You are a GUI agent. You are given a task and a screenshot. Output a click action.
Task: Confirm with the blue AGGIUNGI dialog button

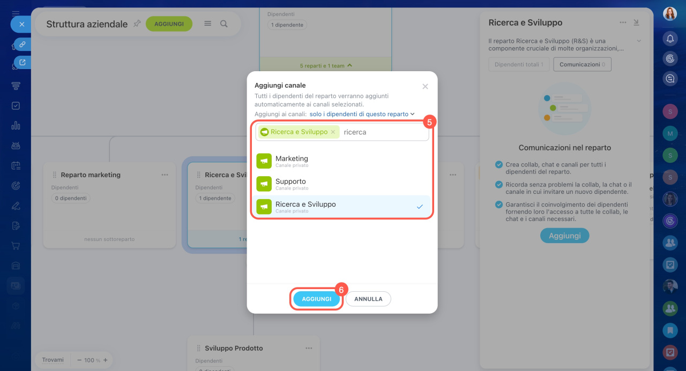pos(316,299)
